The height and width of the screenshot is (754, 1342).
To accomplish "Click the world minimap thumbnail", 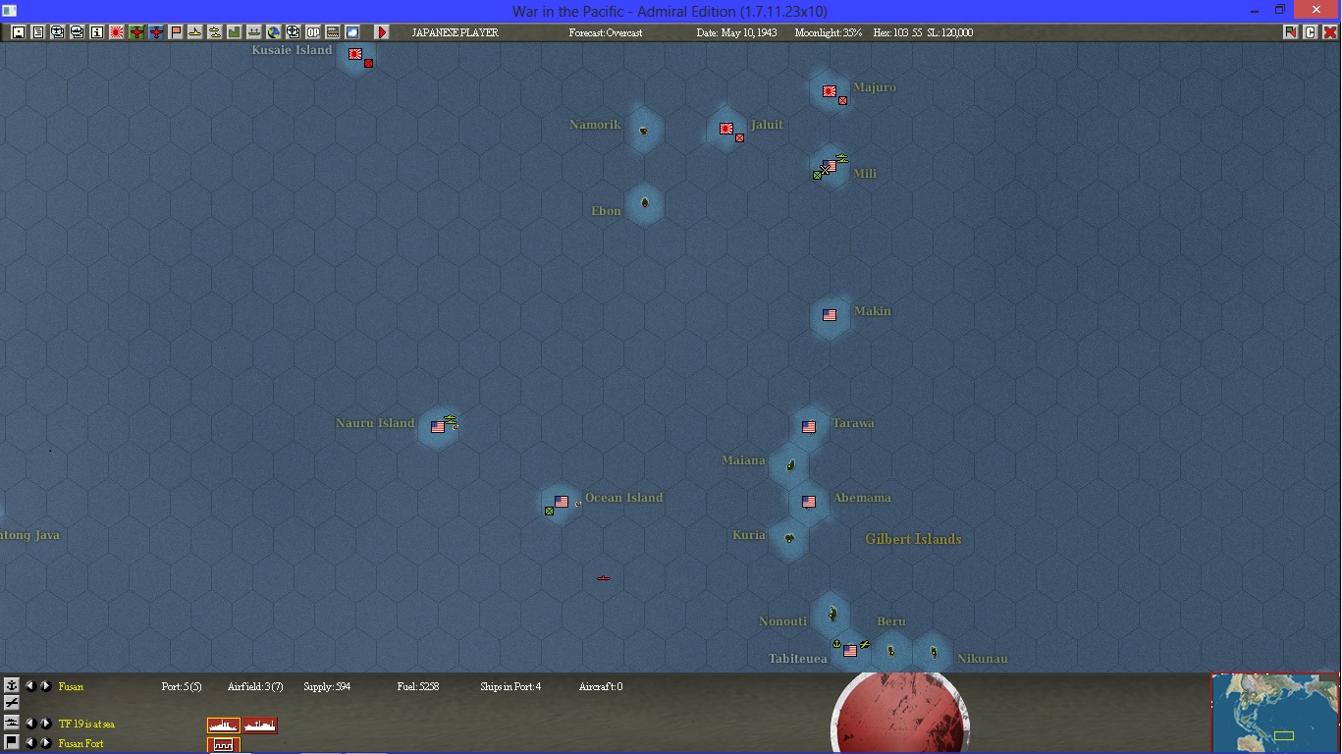I will [1275, 713].
